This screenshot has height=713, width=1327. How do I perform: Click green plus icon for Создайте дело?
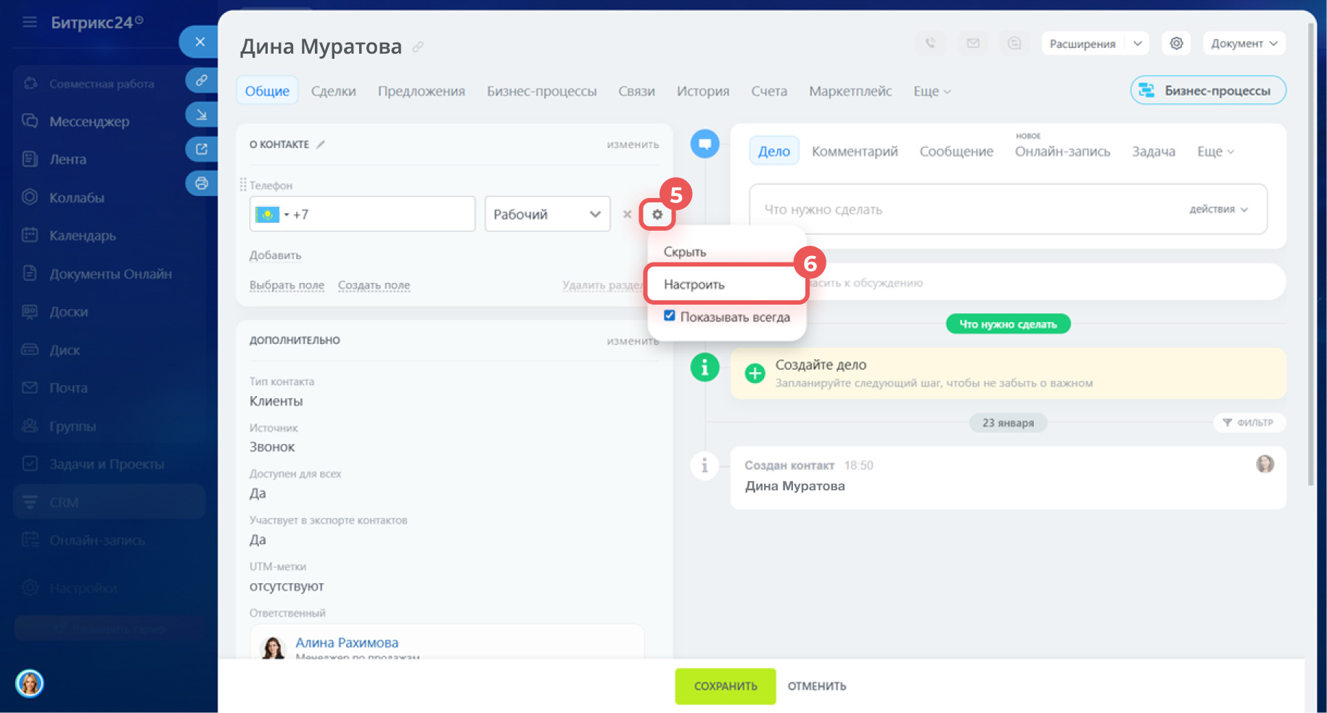click(x=755, y=373)
